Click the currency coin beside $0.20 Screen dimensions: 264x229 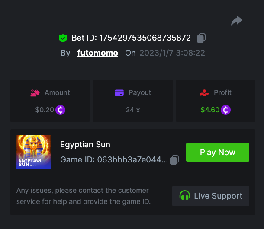click(60, 110)
